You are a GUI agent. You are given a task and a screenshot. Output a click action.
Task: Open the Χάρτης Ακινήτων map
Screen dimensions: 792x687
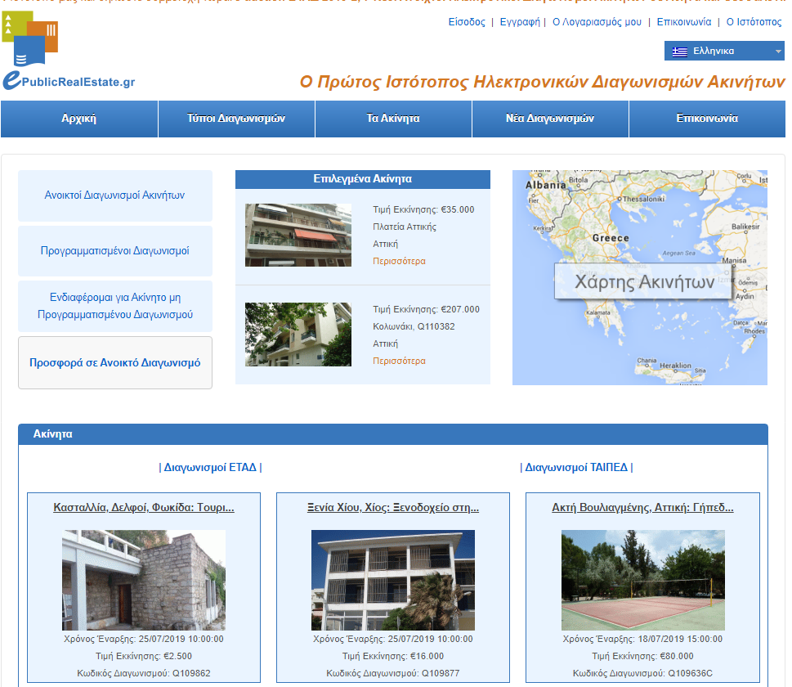pos(643,282)
